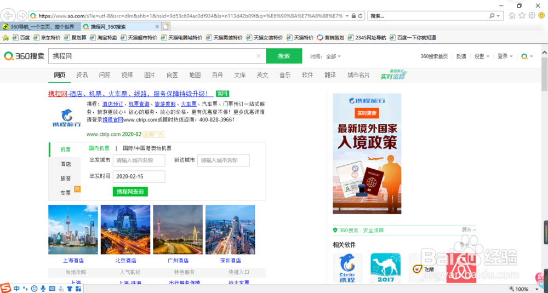
Task: Click the browser search box magnifier icon
Action: pyautogui.click(x=492, y=16)
